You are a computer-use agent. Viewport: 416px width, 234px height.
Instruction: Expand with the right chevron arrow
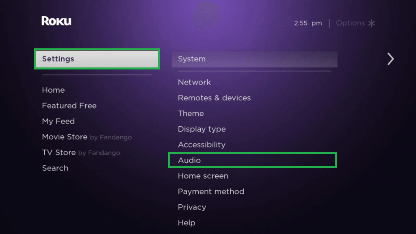point(390,59)
